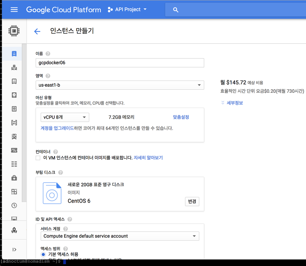
Task: Click the 인스턴스 만들기 page title
Action: coord(72,31)
